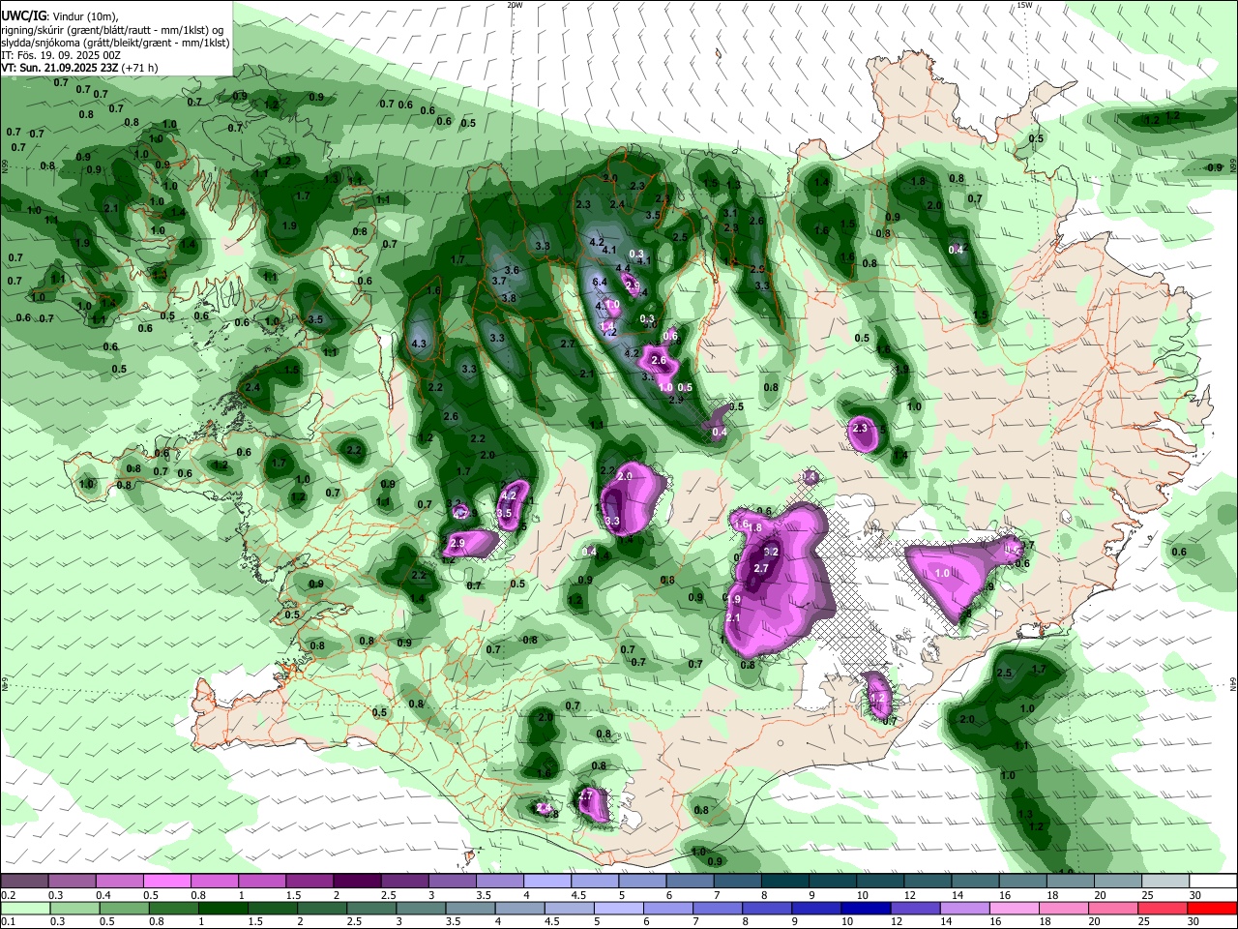This screenshot has width=1238, height=929.
Task: Pick the 6 swatch in the rain legend row
Action: (666, 908)
